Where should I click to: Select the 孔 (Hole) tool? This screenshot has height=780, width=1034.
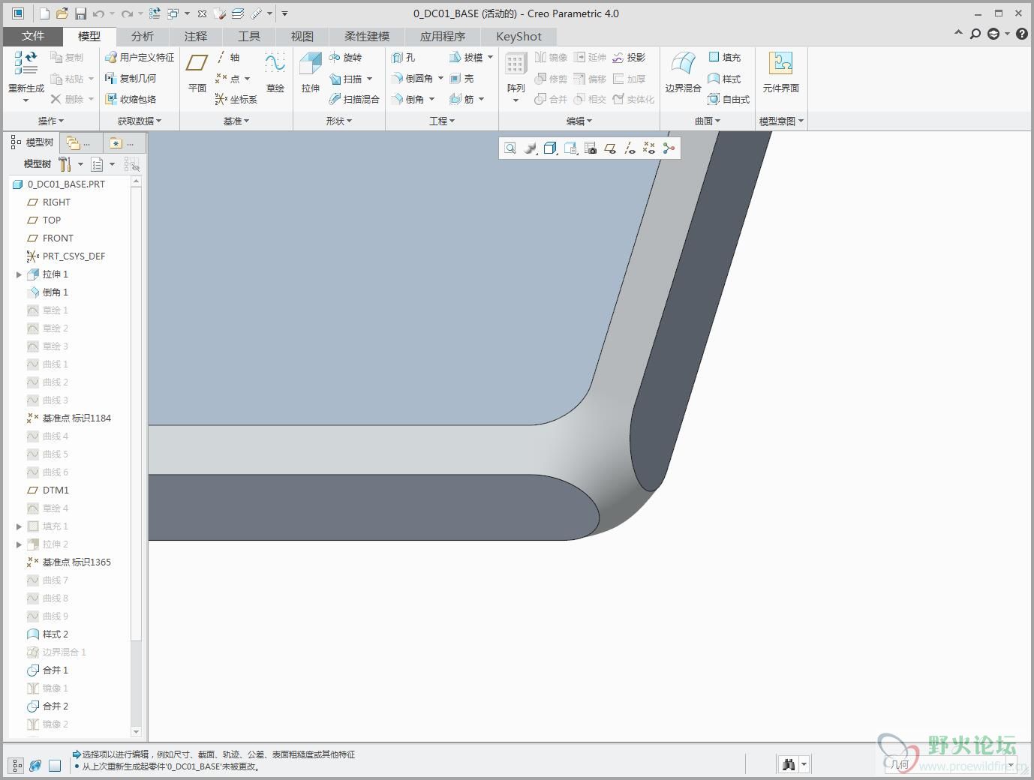click(404, 57)
